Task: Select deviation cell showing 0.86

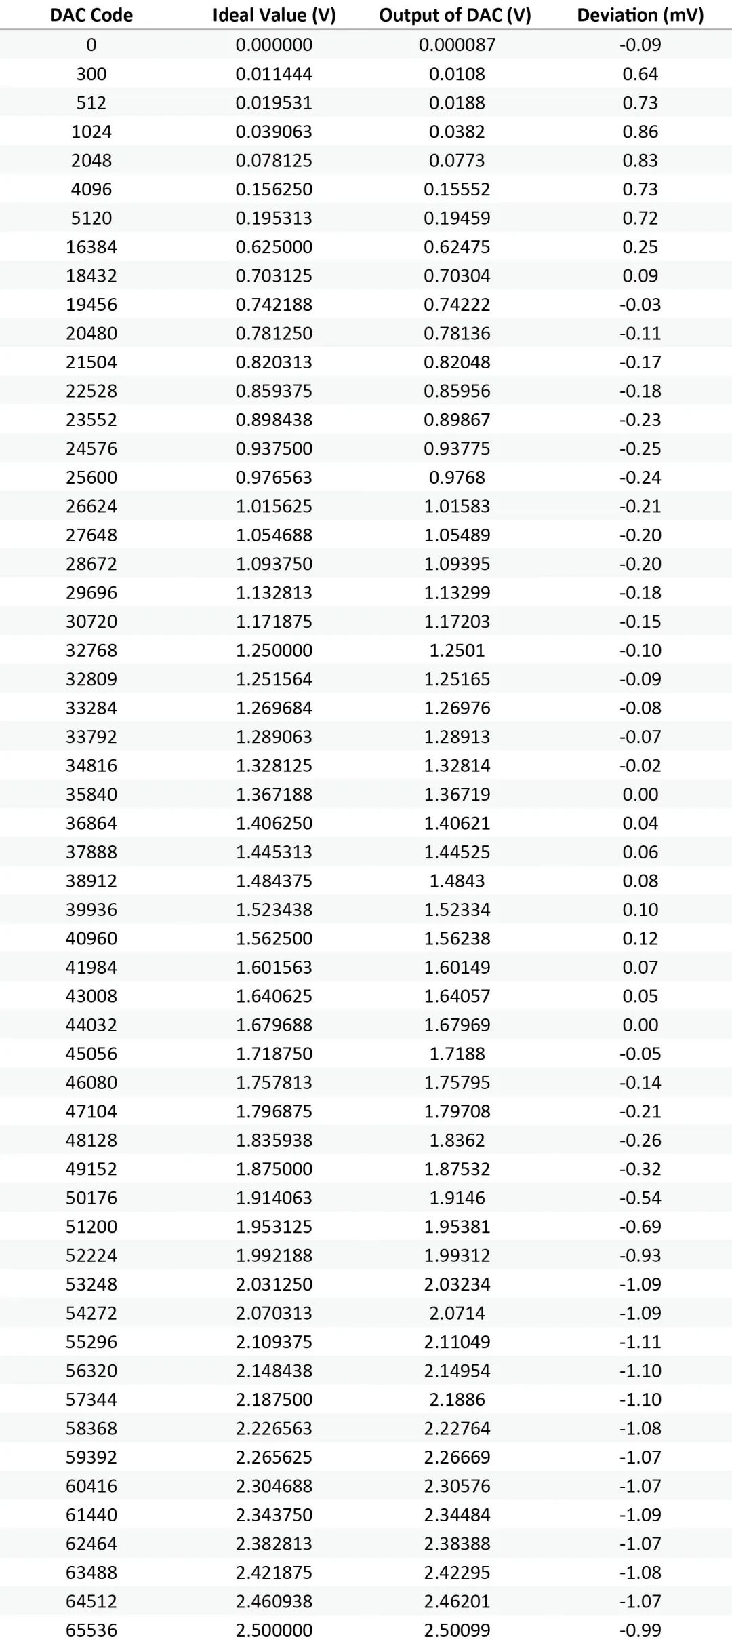Action: (640, 132)
